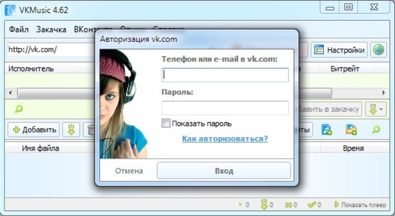This screenshot has height=216, width=395.
Task: Sort by Исполнитель column header
Action: [x=31, y=69]
